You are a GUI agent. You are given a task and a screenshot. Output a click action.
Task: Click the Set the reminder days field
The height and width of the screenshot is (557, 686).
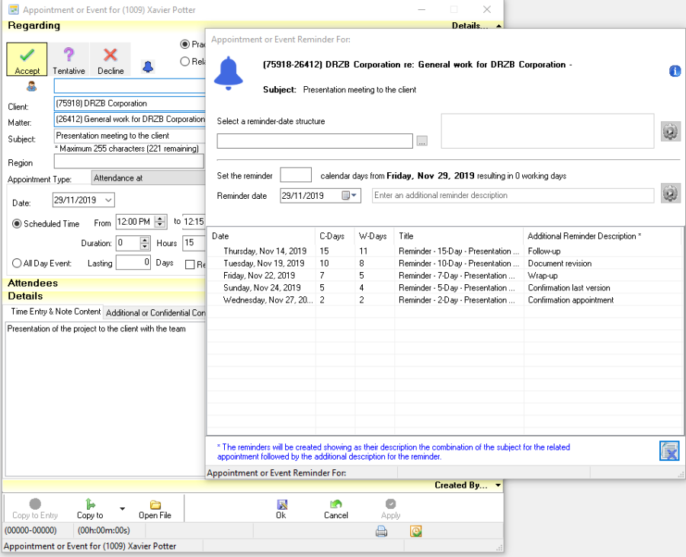click(x=296, y=175)
